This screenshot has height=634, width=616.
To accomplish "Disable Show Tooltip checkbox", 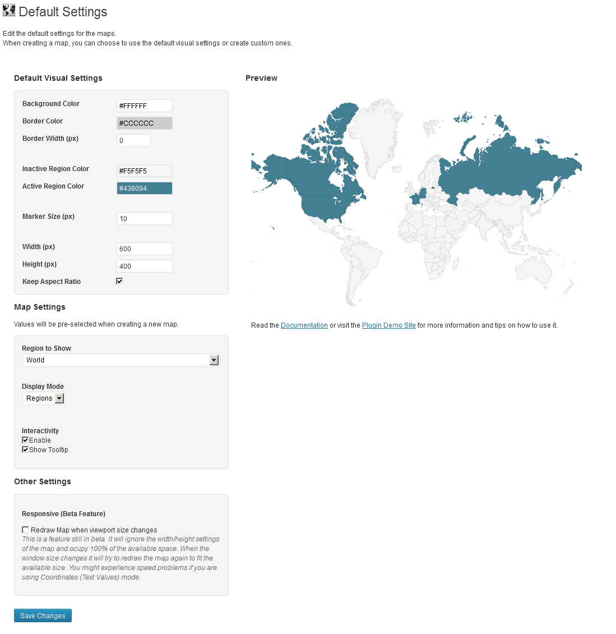I will (x=25, y=449).
